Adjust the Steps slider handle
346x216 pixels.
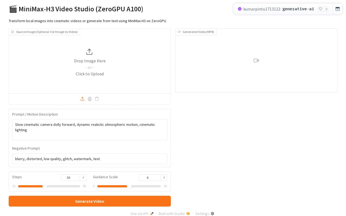[45, 186]
